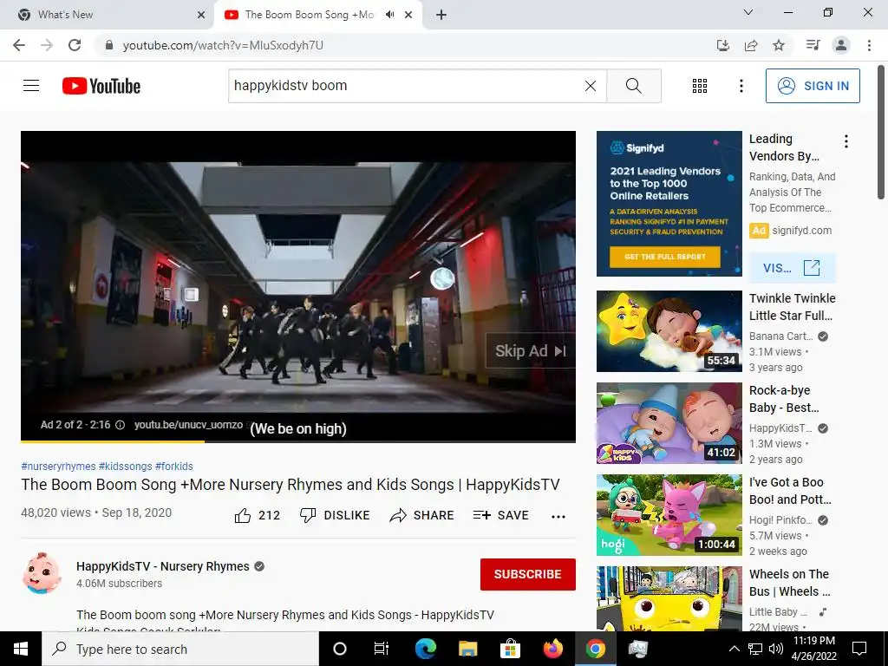Open Chrome profile avatar
This screenshot has height=666, width=888.
(x=841, y=45)
